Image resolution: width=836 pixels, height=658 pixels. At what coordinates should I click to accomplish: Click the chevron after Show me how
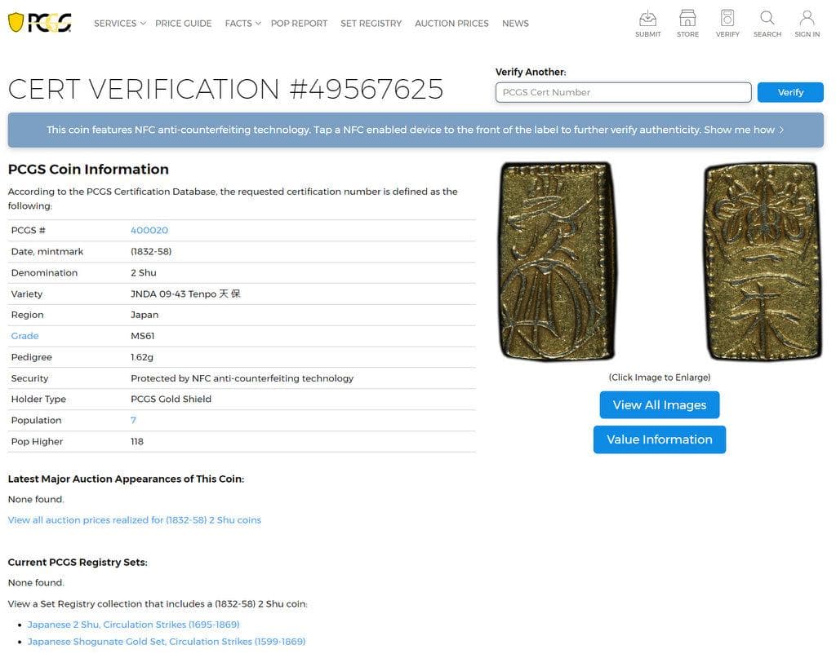(781, 130)
